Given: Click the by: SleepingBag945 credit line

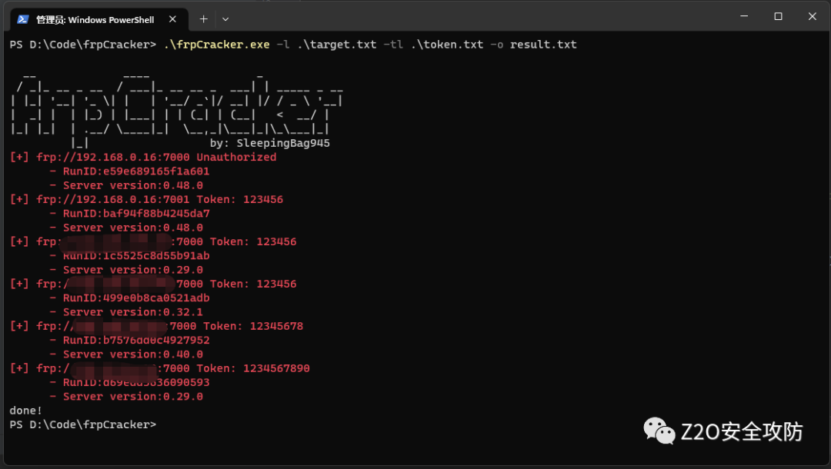Looking at the screenshot, I should [x=270, y=143].
